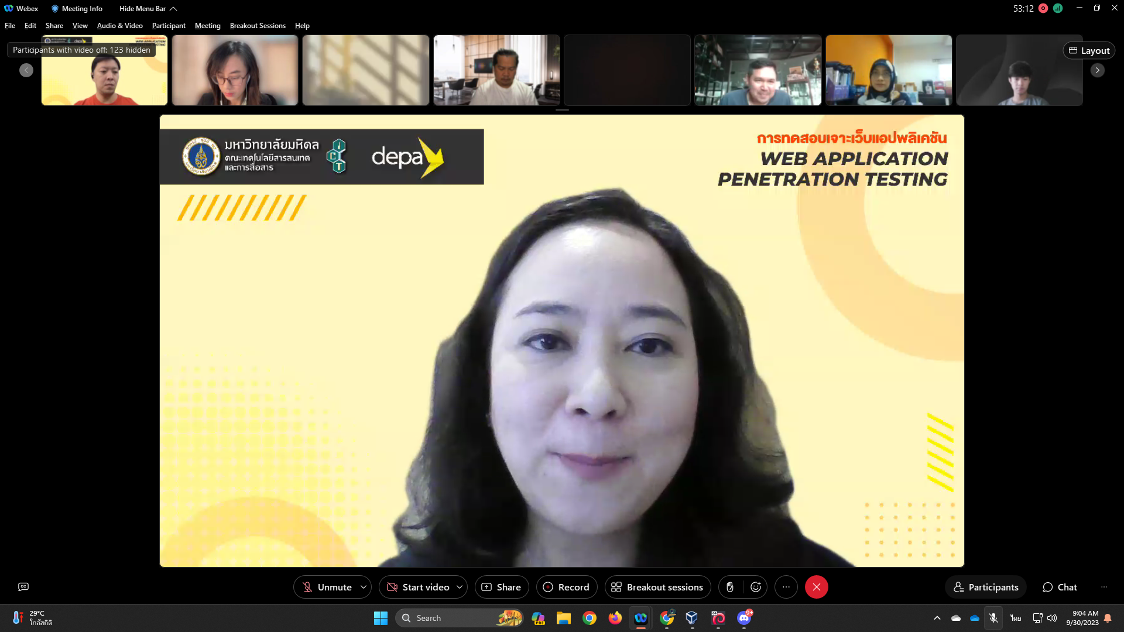Start video with the camera button
Screen dimensions: 1124x632
coord(418,587)
